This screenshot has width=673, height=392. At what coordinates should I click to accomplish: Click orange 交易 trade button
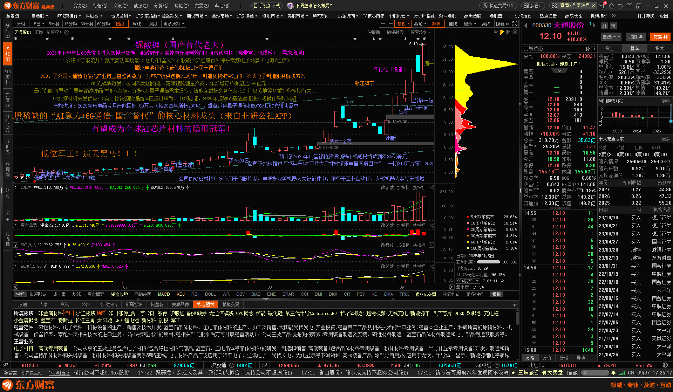(661, 37)
